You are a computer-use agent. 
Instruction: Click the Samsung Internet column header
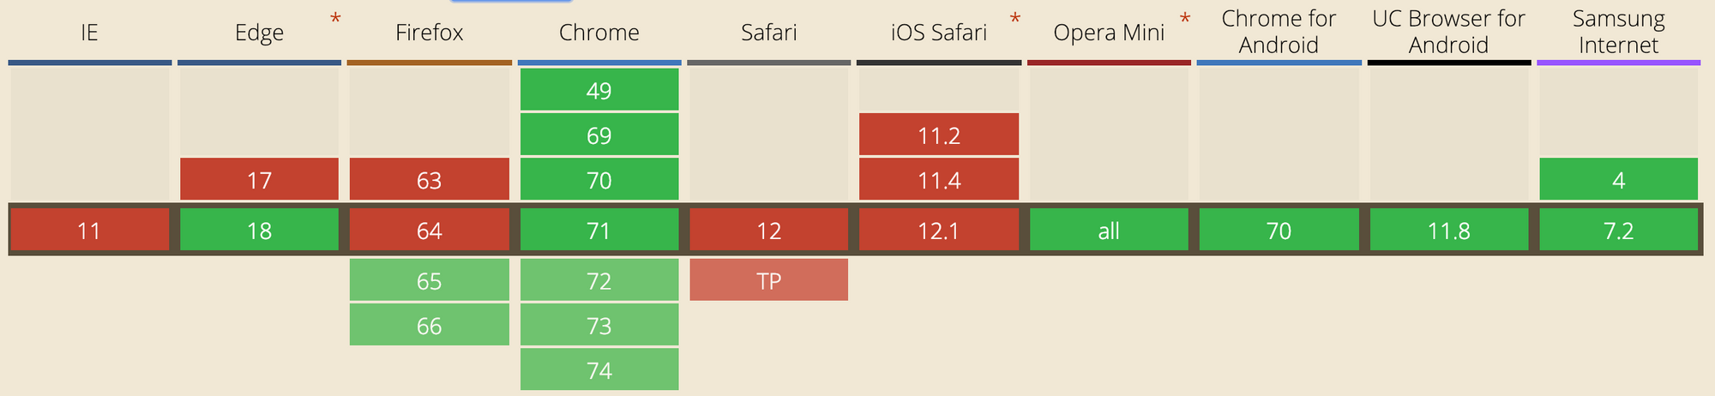point(1618,33)
